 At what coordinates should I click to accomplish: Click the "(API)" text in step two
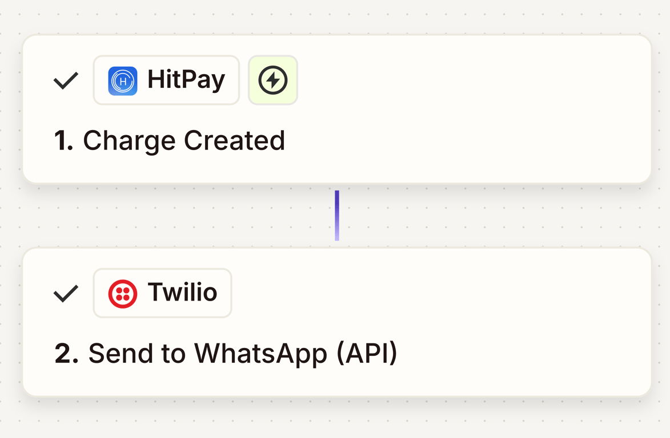pos(366,354)
